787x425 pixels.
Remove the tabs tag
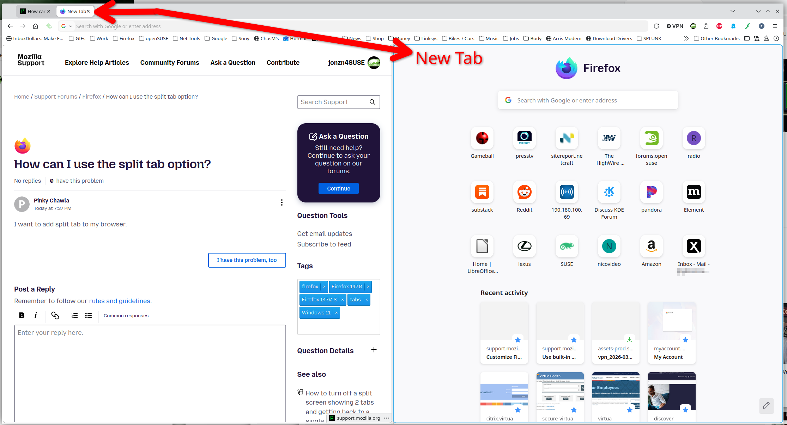coord(367,300)
